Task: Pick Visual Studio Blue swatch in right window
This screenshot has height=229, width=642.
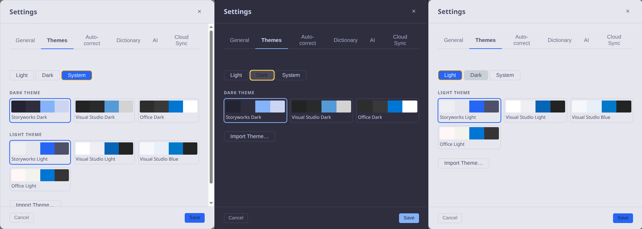Action: tap(601, 111)
